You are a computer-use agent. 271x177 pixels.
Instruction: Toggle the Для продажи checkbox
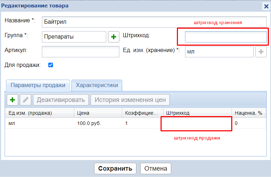(50, 65)
